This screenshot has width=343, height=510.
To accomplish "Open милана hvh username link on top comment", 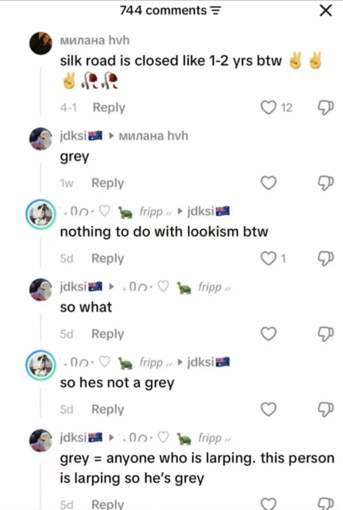I will (x=95, y=40).
